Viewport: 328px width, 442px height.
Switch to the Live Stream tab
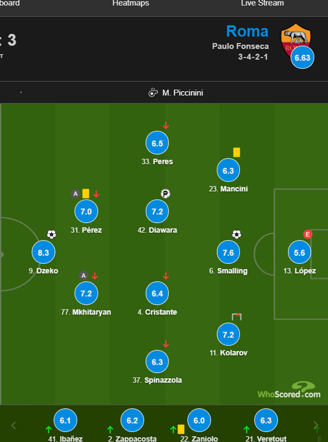point(262,3)
